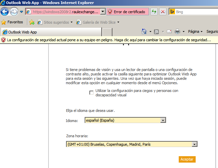Click the red shield icon on information bar

(3, 40)
